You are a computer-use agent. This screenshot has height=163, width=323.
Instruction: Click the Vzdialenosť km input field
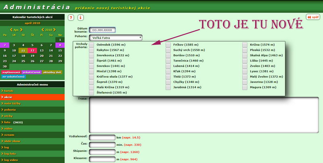(102, 138)
